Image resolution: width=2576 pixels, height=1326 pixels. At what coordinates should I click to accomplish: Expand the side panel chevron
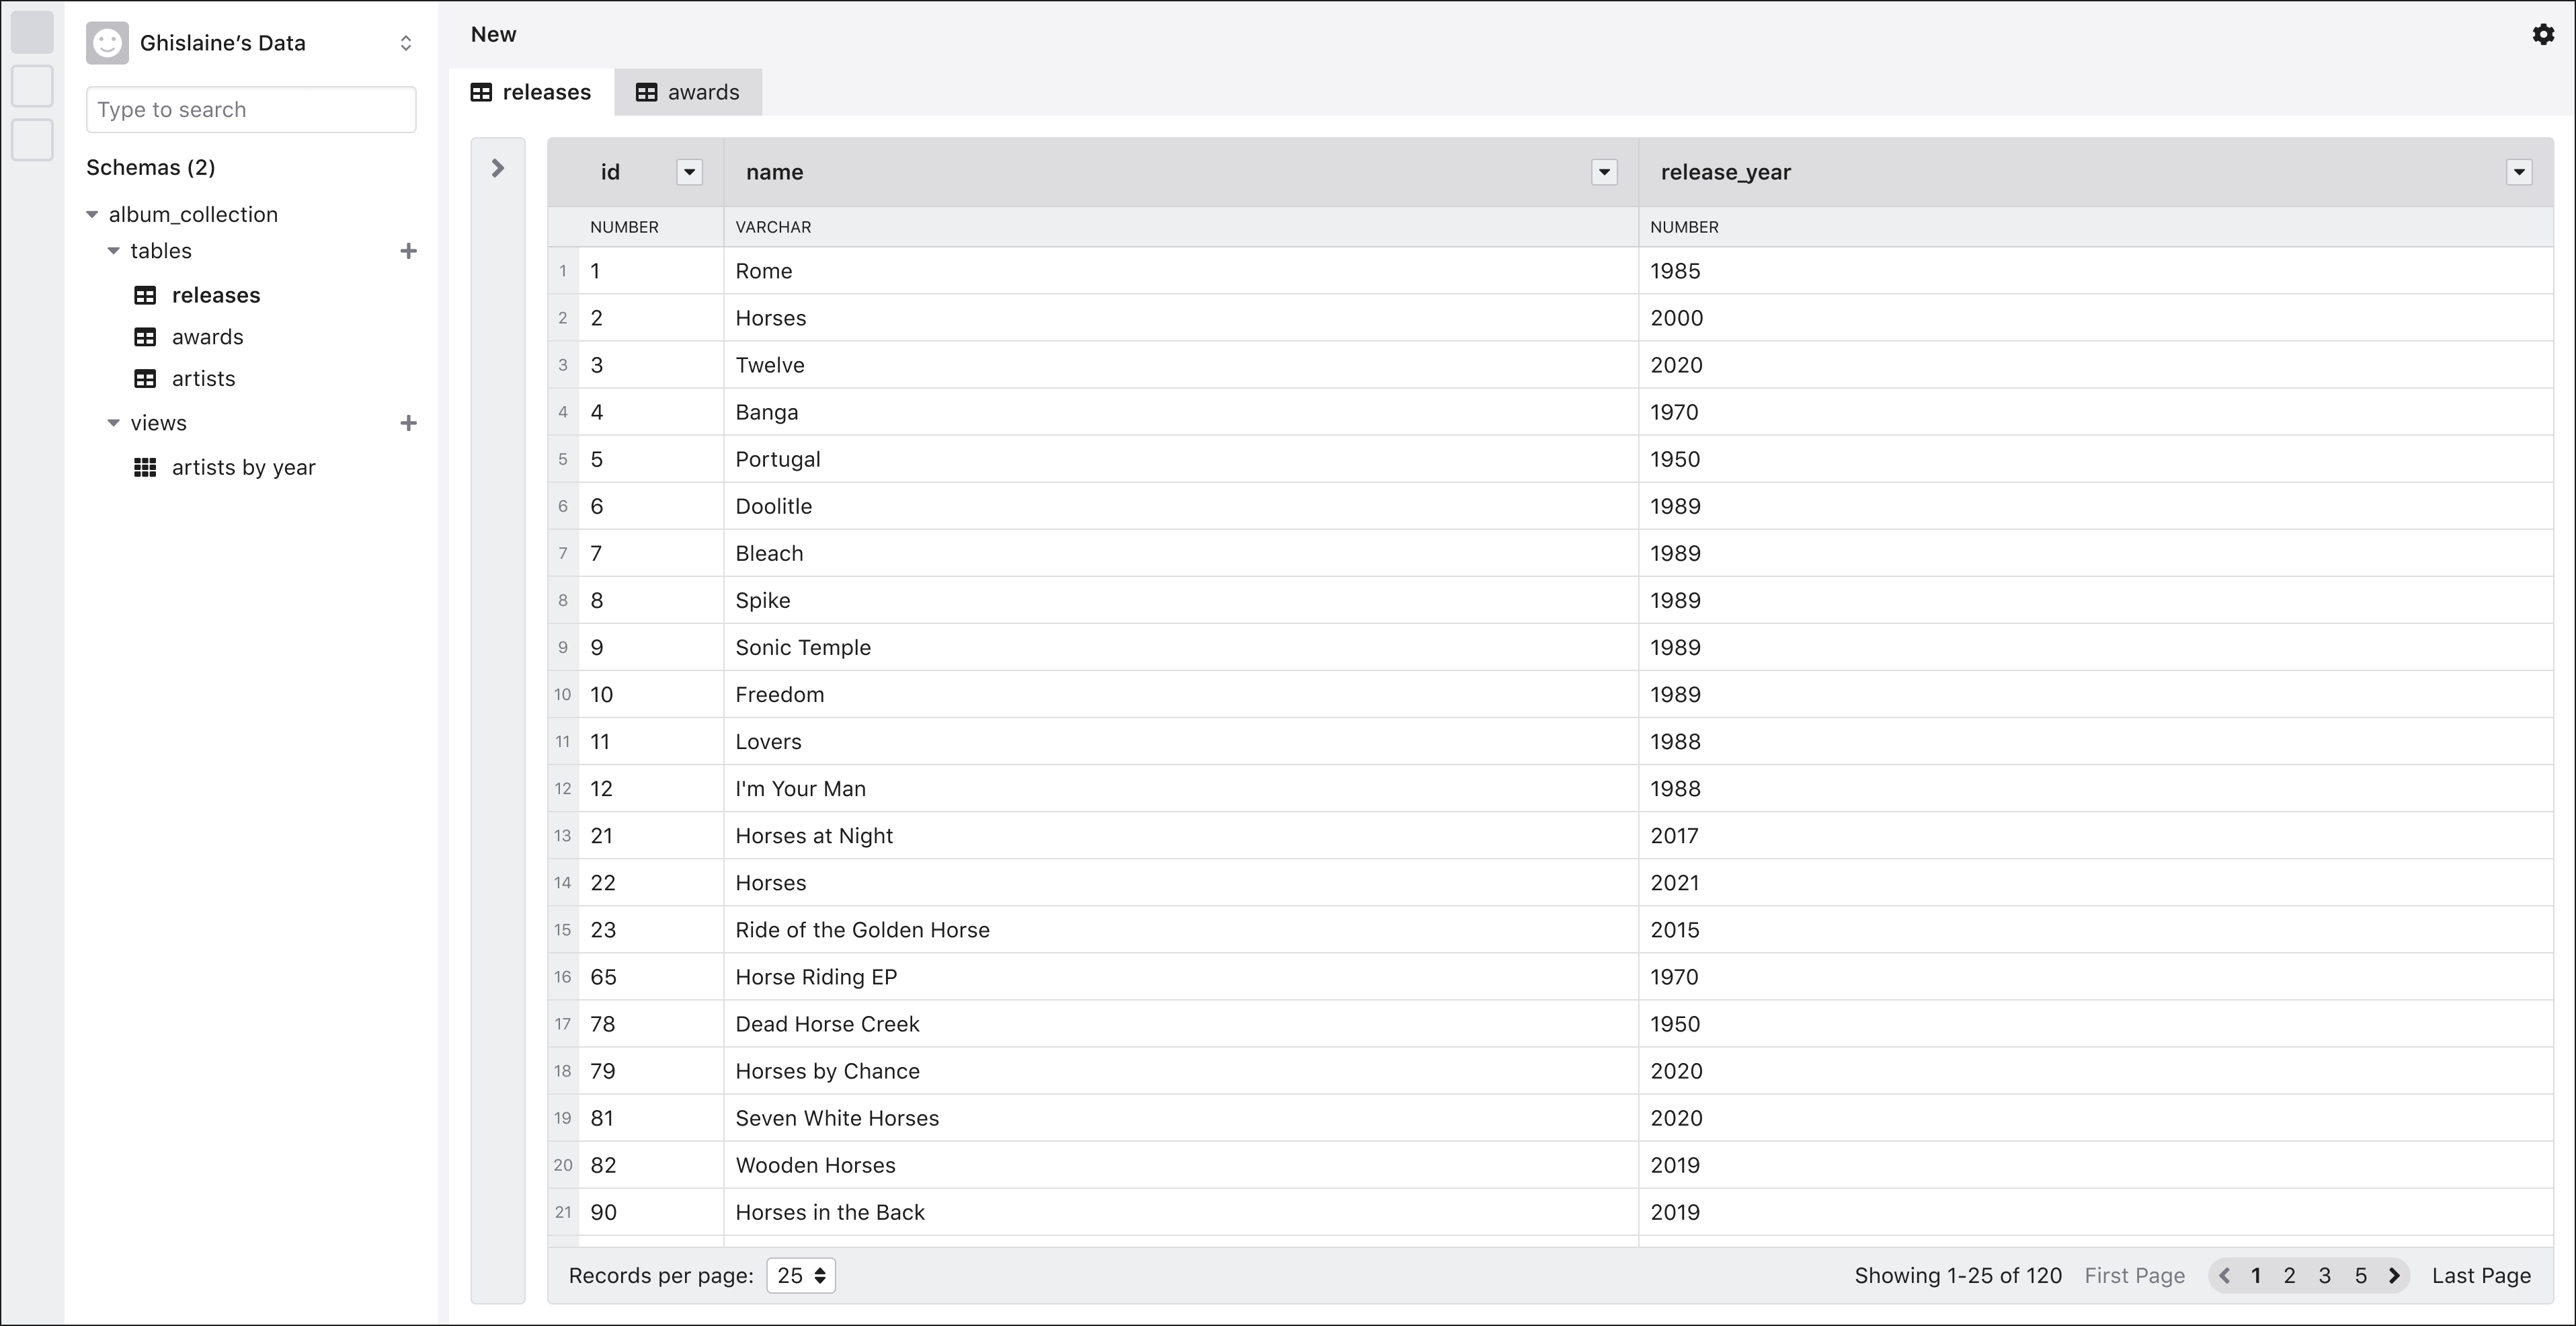click(497, 168)
